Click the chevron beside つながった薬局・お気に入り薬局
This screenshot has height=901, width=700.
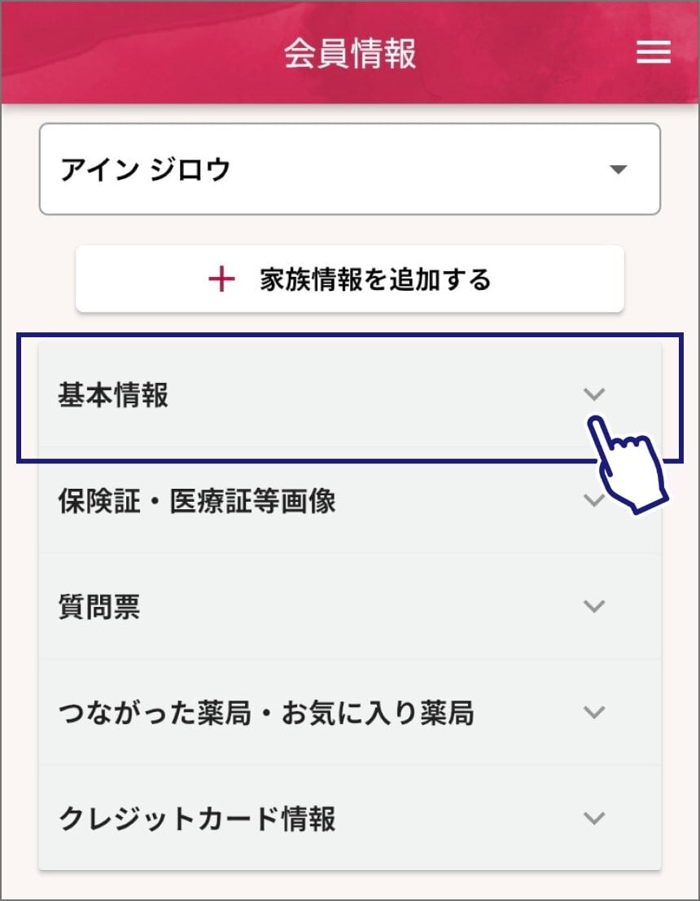[x=593, y=712]
